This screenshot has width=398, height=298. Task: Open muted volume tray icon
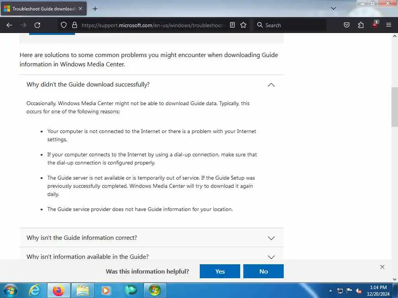(x=359, y=291)
